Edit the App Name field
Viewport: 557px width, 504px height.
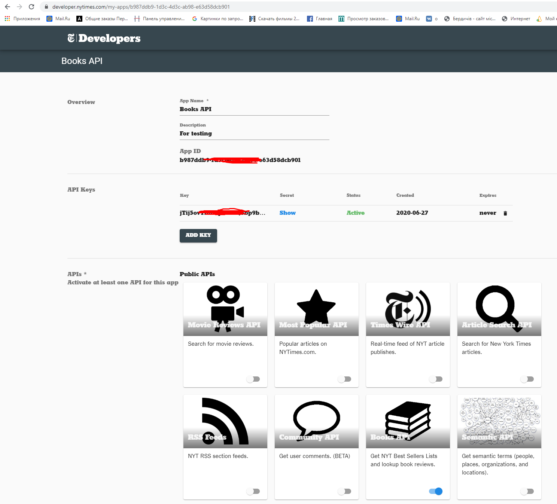(x=255, y=109)
